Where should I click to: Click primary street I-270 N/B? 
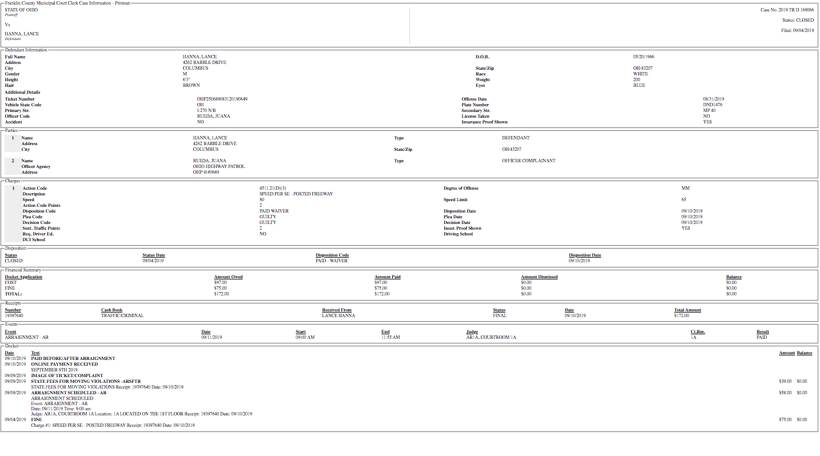pos(206,110)
